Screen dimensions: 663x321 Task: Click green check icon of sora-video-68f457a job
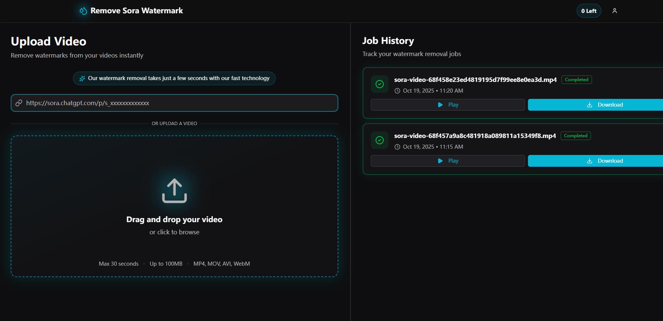tap(380, 140)
